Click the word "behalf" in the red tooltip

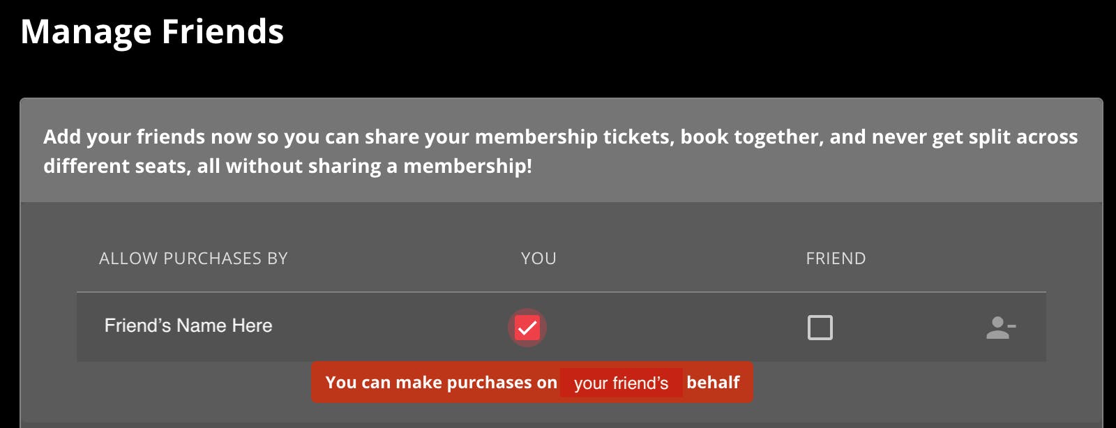[x=713, y=382]
